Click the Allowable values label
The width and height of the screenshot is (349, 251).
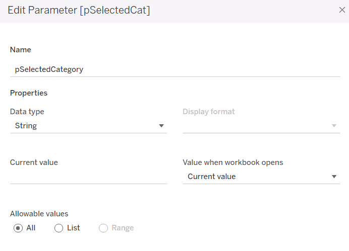click(x=39, y=214)
